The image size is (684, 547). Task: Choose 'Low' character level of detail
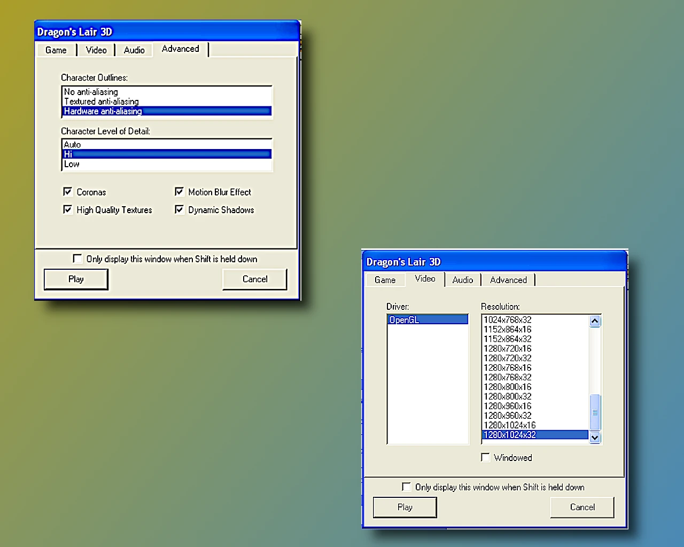[167, 164]
